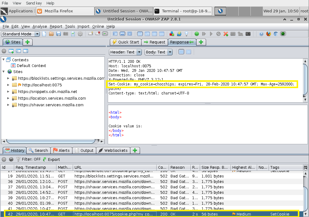Select history row 42 for localhost cookie.php
The image size is (309, 217).
[x=115, y=214]
